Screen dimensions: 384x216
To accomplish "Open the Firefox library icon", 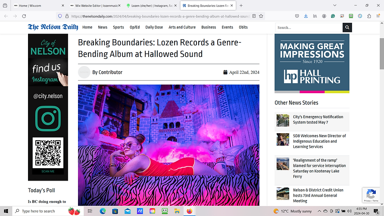I will pos(315,16).
